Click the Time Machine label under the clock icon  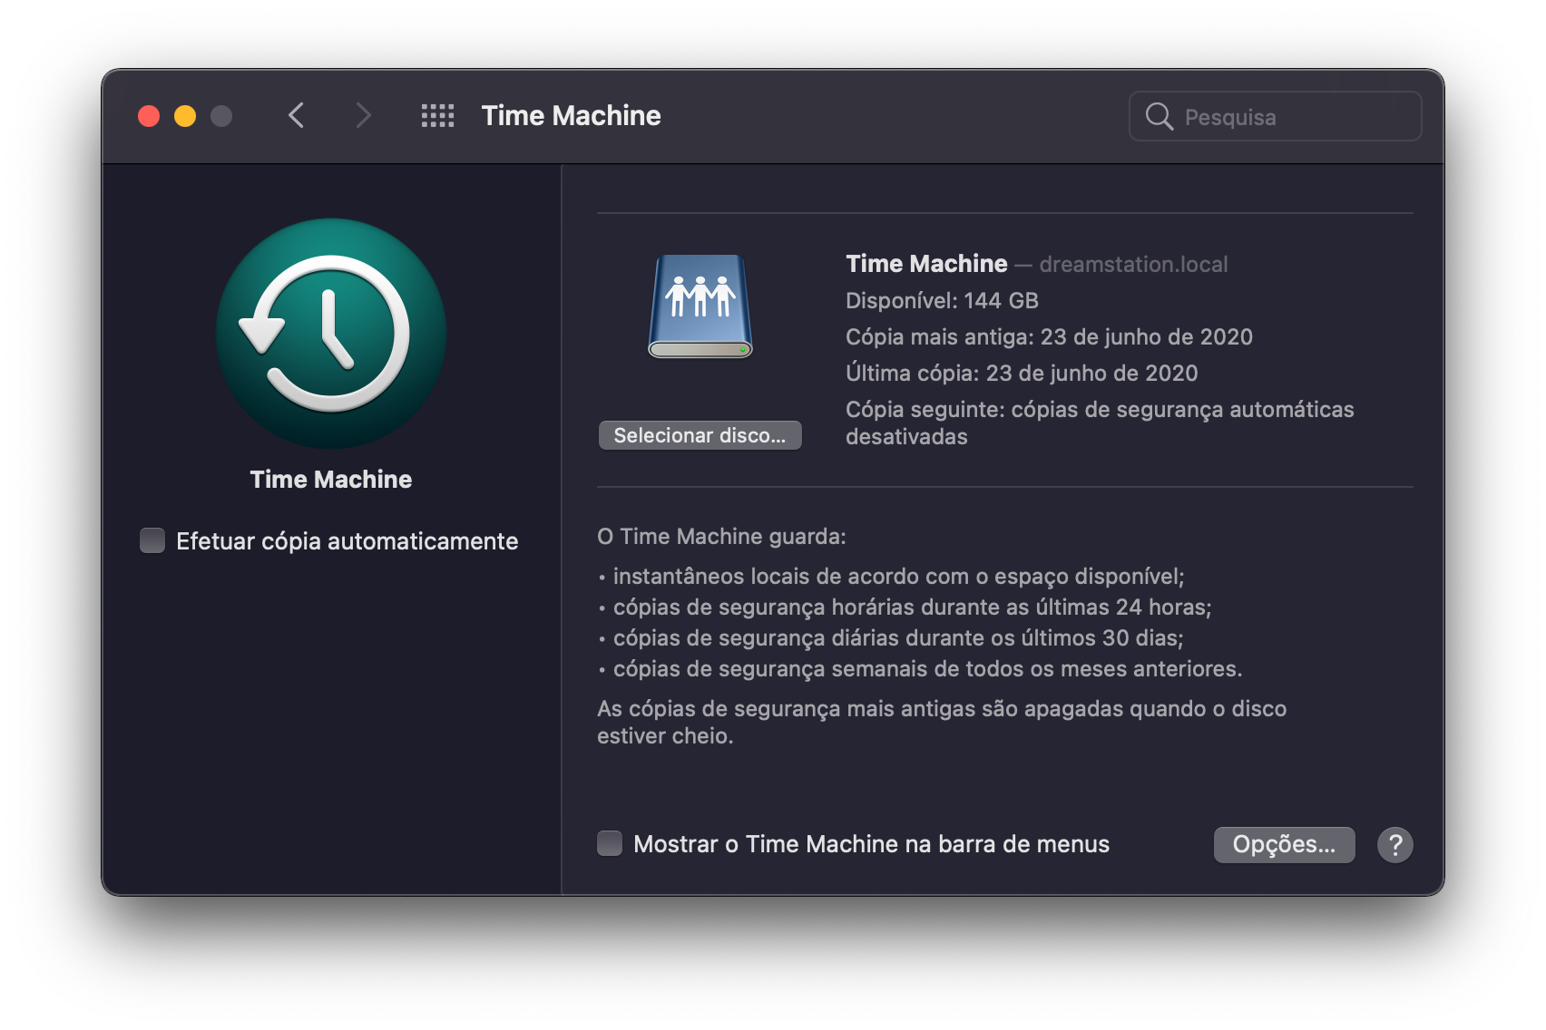point(331,479)
